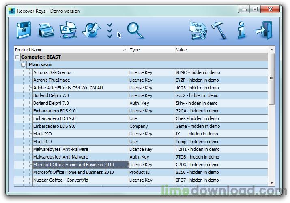Select Malwarebytes' Anti-Malware Auth. Key row
The image size is (290, 203).
[x=150, y=157]
